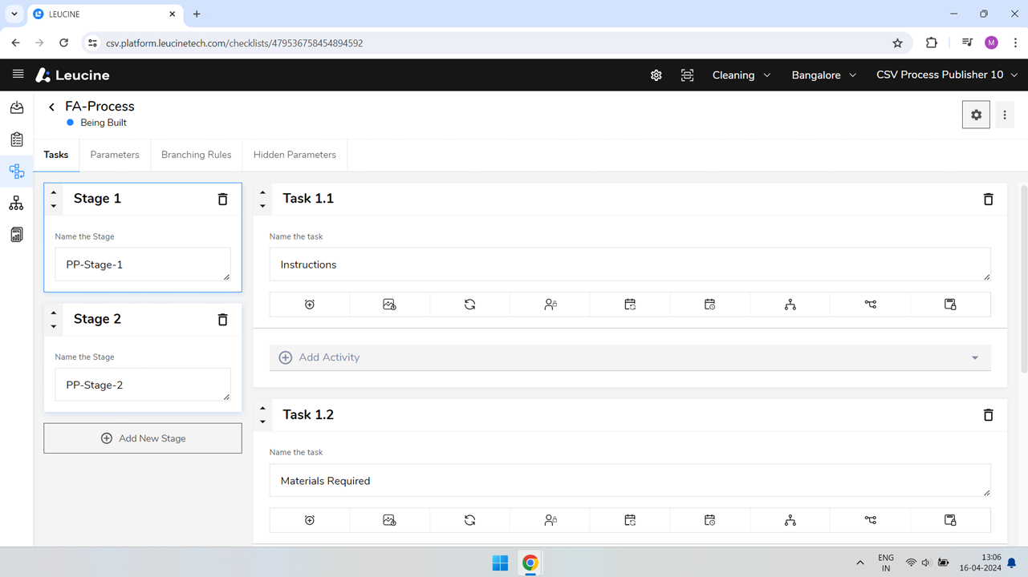The width and height of the screenshot is (1028, 577).
Task: Expand the Add Activity dropdown
Action: 630,357
